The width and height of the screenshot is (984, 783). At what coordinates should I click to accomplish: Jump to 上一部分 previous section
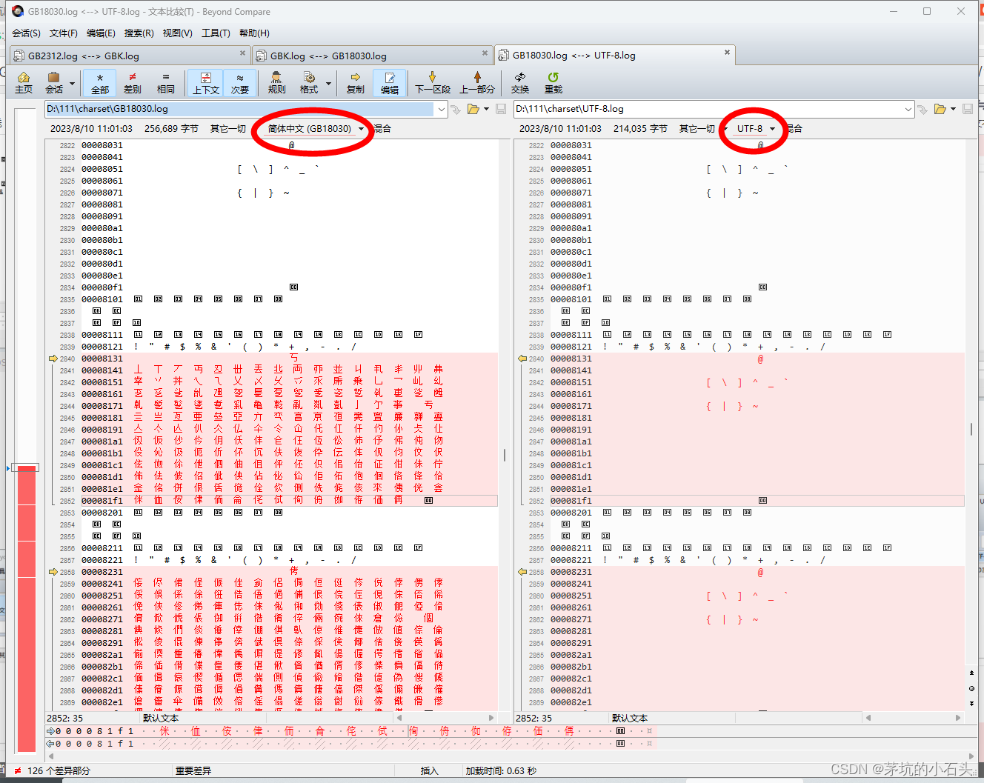(x=477, y=82)
